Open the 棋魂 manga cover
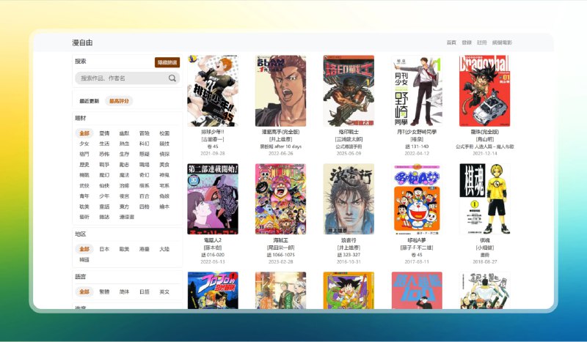This screenshot has width=587, height=342. pos(484,198)
